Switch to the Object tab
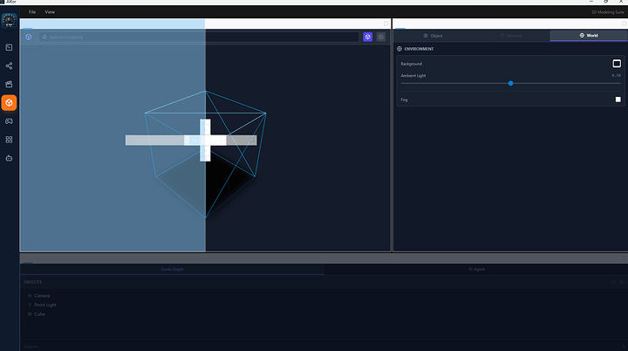 click(433, 36)
